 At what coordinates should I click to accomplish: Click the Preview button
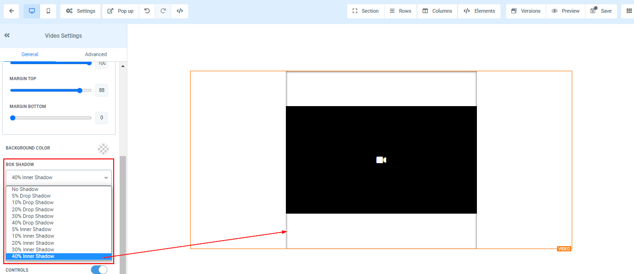tap(566, 11)
